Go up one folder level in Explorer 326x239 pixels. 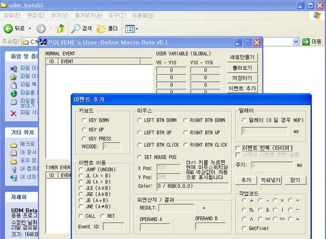[61, 29]
